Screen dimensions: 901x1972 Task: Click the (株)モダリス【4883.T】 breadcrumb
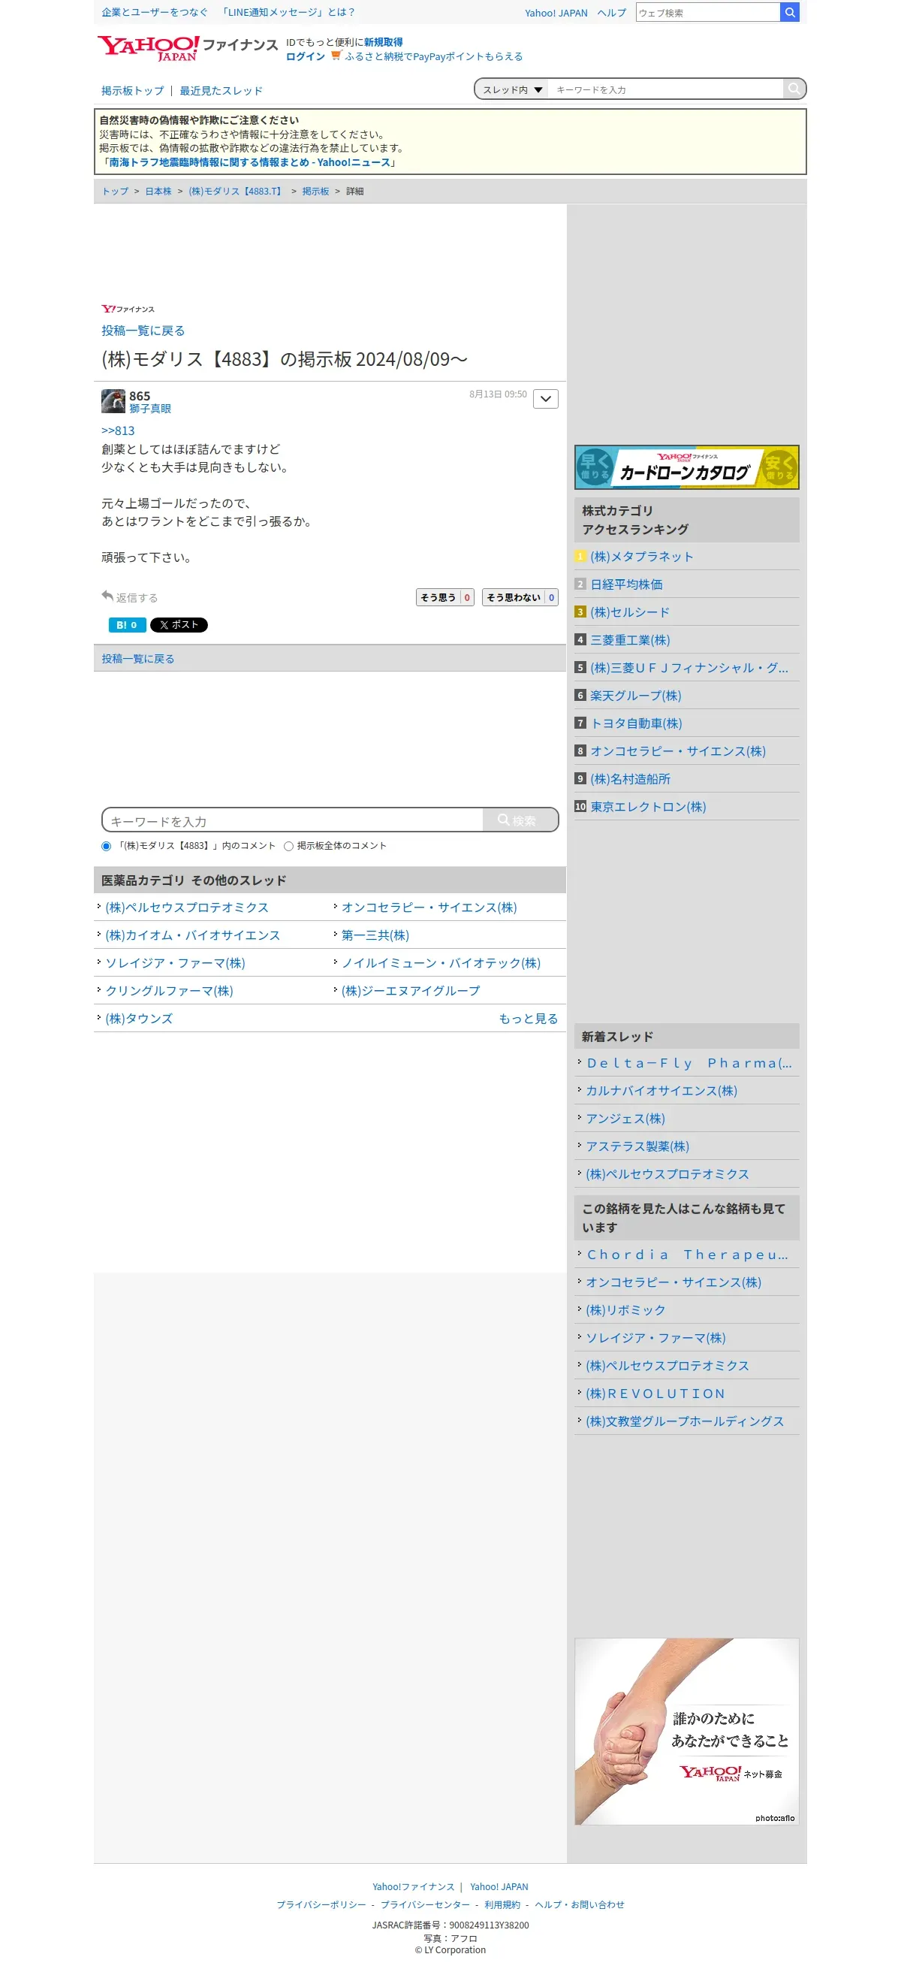coord(237,192)
